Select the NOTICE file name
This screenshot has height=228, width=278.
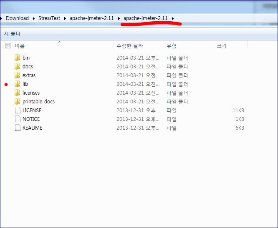click(x=31, y=119)
